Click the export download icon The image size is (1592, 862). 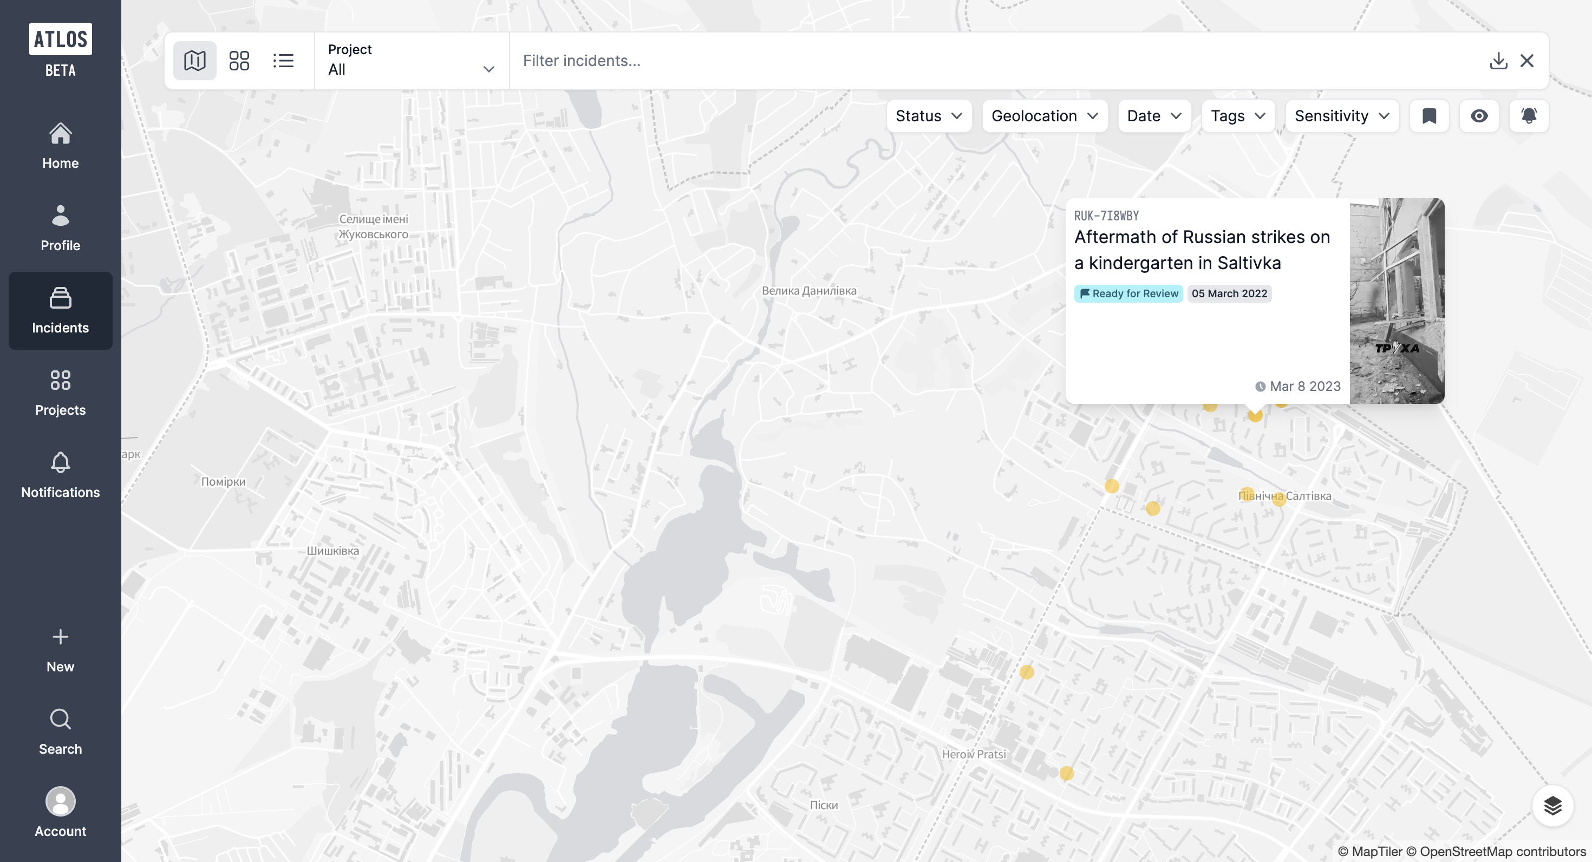click(x=1498, y=61)
